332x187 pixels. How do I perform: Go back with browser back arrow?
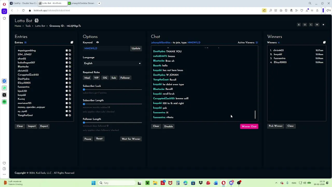click(12, 10)
